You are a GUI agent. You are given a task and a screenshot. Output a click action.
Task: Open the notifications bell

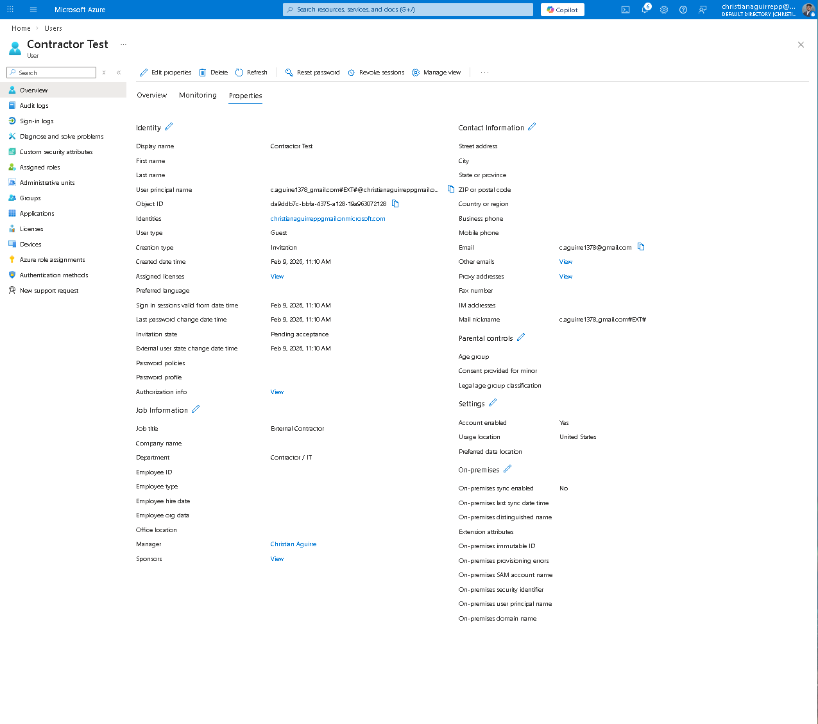pyautogui.click(x=645, y=10)
